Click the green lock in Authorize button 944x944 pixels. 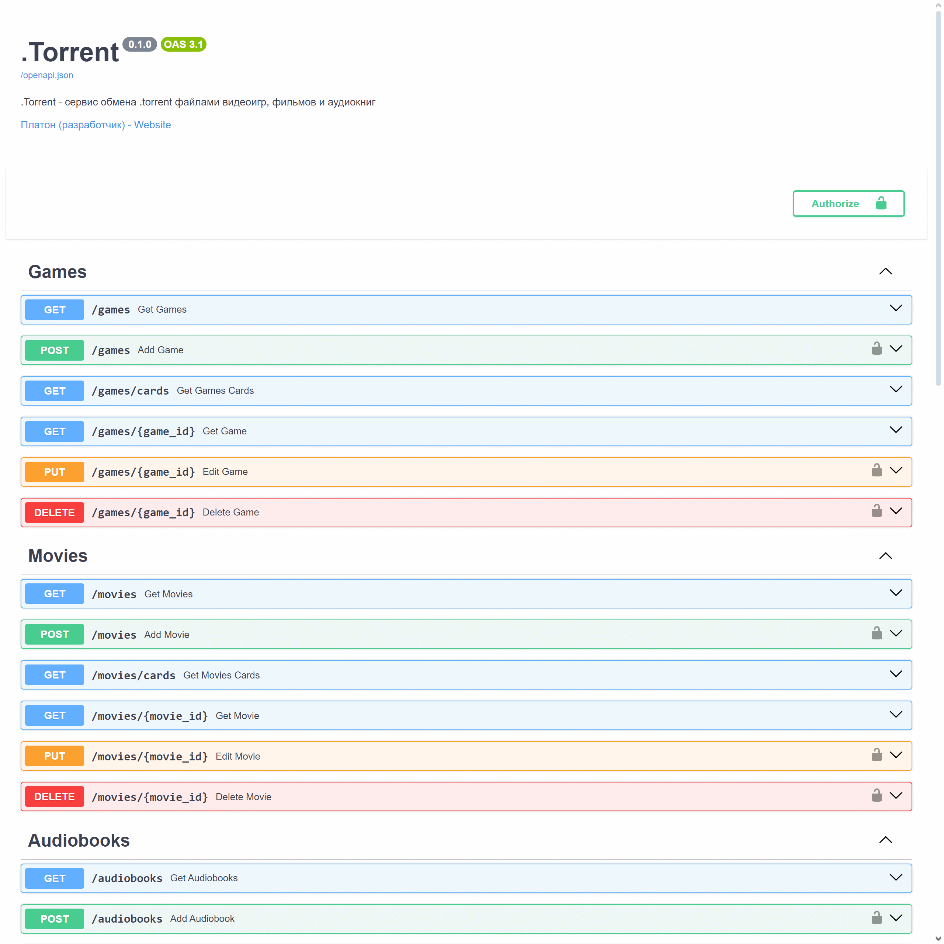(x=881, y=203)
